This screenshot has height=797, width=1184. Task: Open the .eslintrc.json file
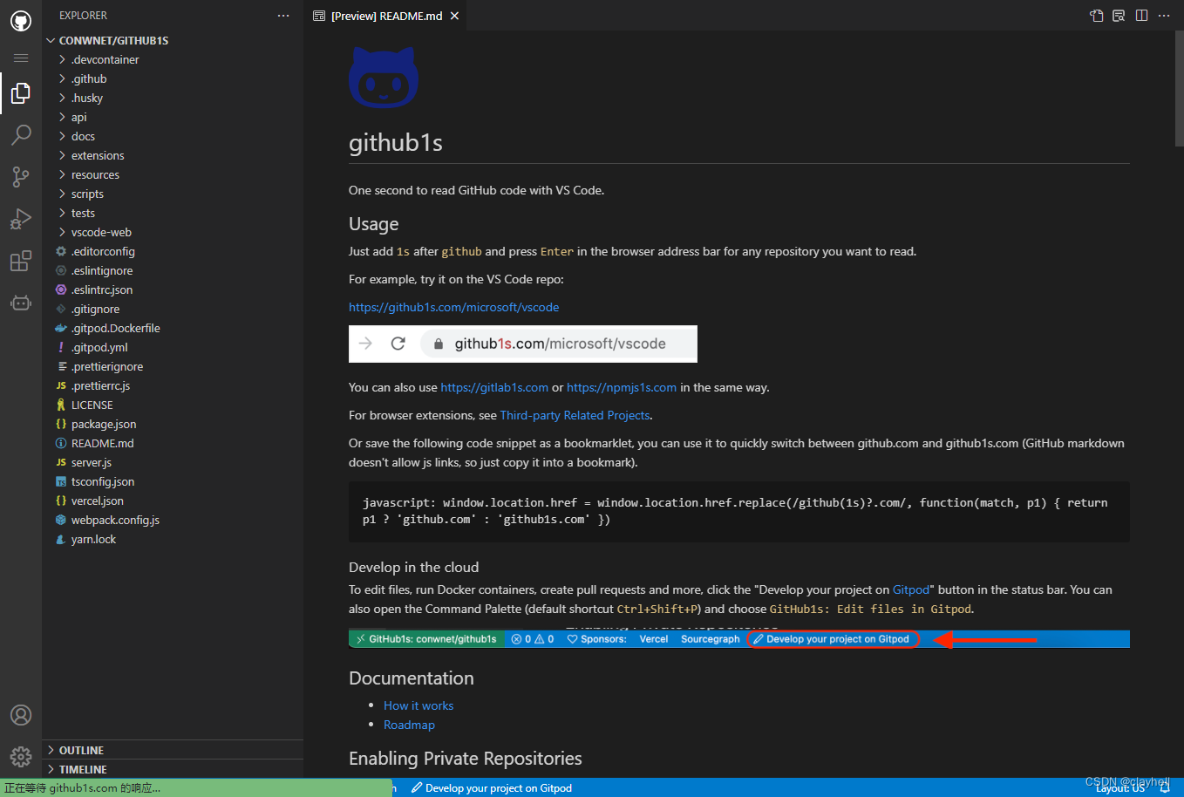tap(173, 290)
